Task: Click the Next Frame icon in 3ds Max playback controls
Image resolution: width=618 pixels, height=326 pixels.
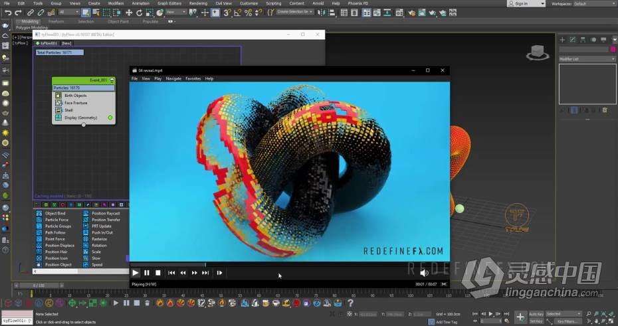Action: coord(498,314)
